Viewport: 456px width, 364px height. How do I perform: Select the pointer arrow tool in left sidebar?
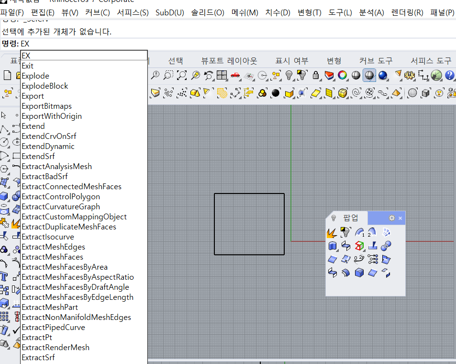point(3,115)
